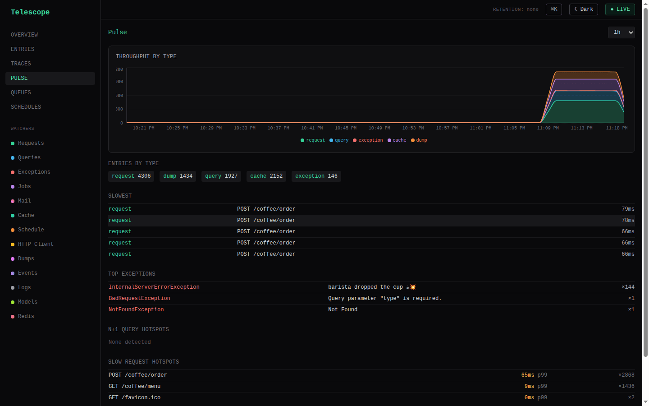Open the BadRequestException row
649x406 pixels.
tap(371, 299)
